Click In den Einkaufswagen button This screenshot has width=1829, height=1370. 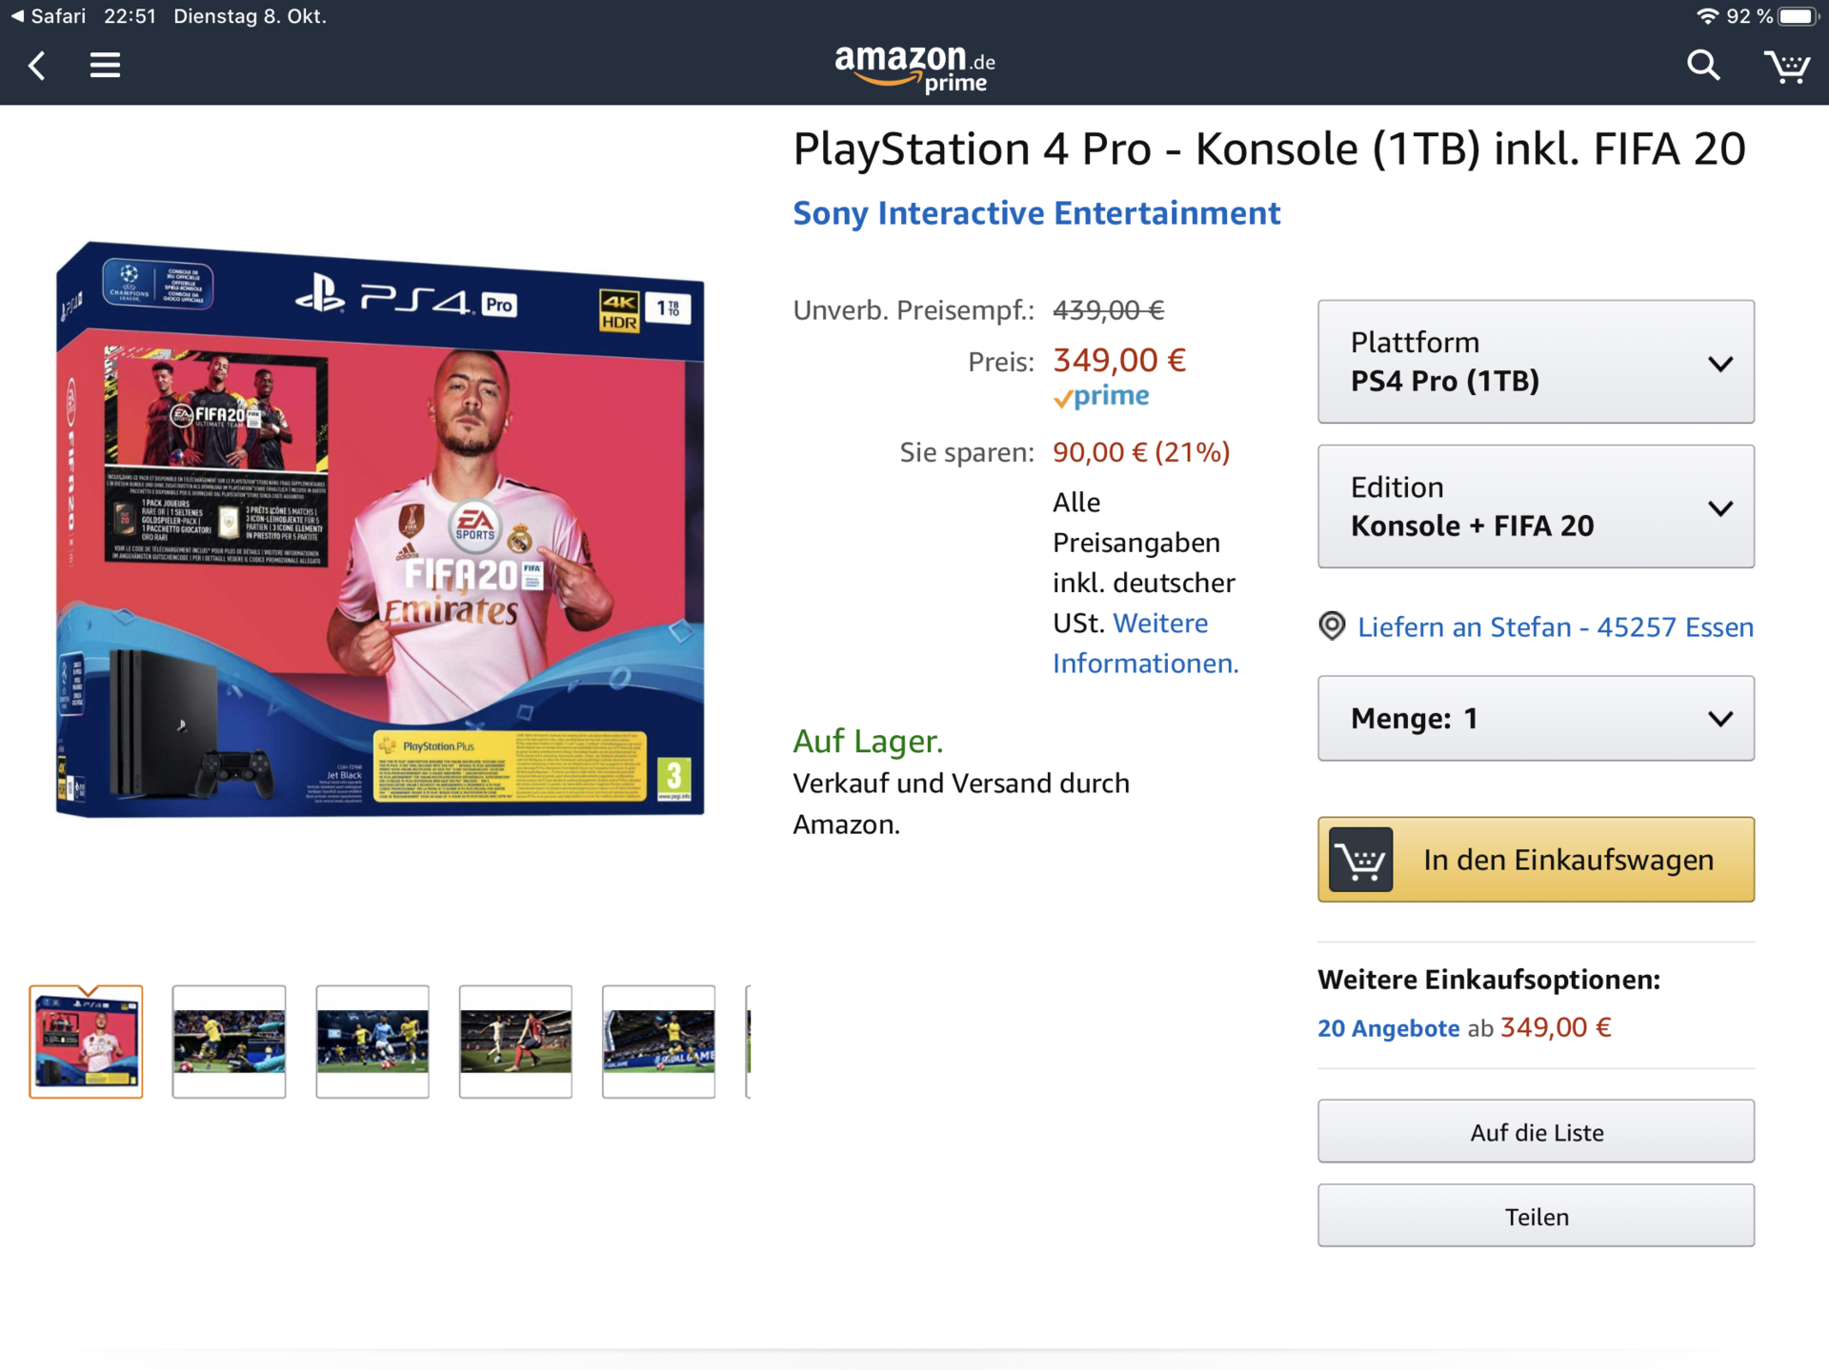[1535, 860]
